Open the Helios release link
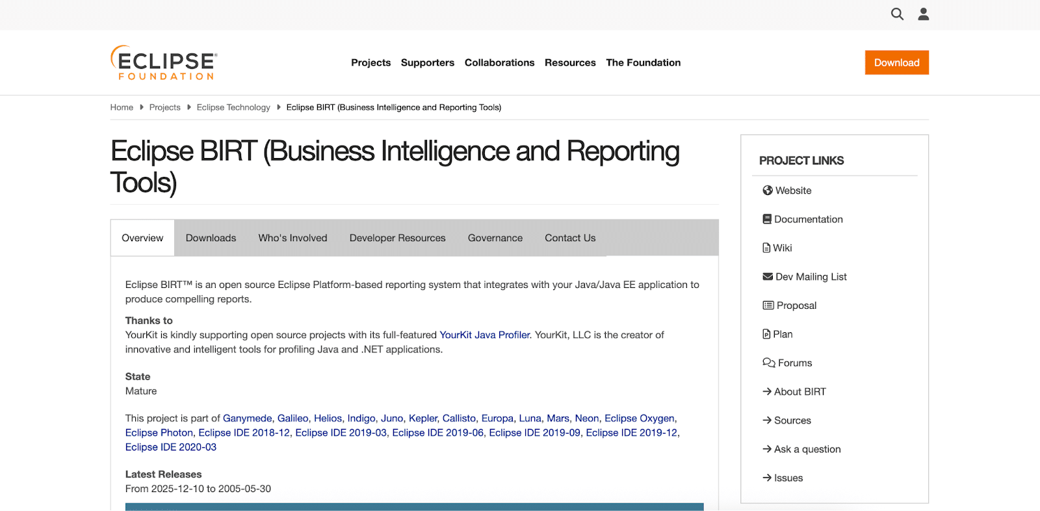 pos(328,418)
